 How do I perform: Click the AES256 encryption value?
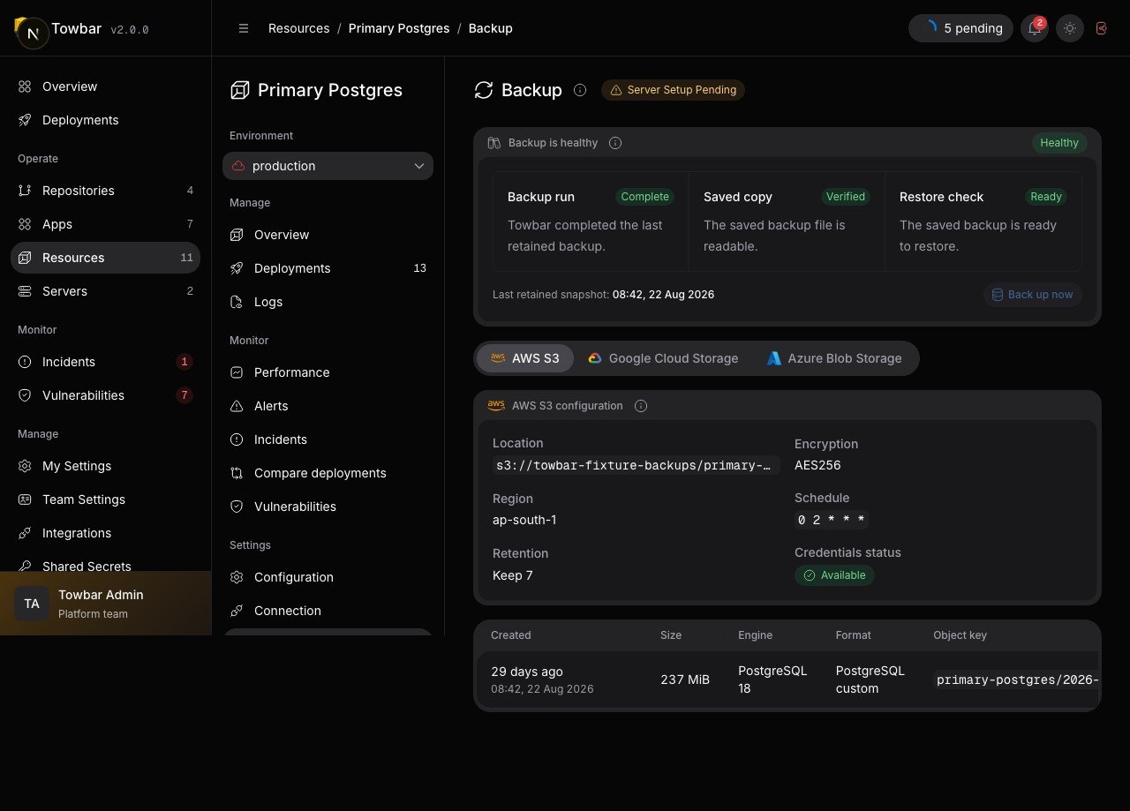817,465
